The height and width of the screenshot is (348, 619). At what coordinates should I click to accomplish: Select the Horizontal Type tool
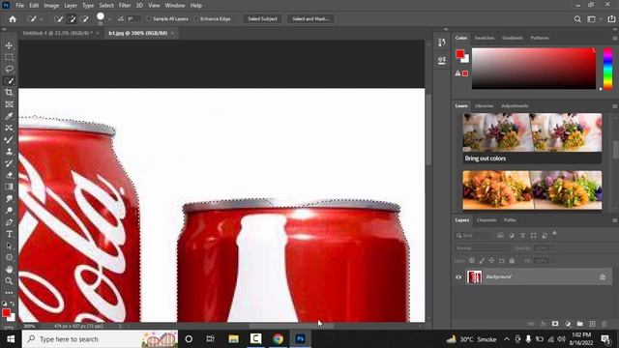(9, 234)
